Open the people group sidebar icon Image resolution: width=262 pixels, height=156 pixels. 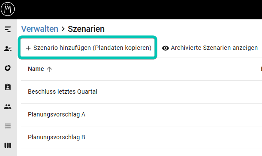[8, 107]
